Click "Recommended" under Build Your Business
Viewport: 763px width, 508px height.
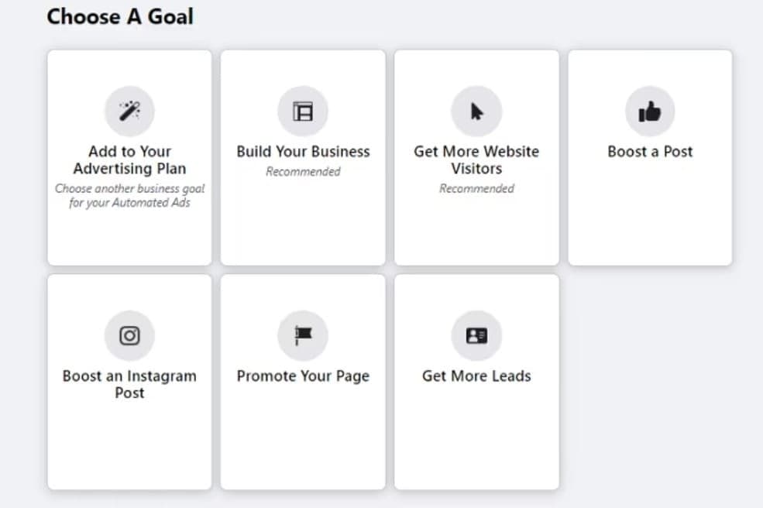click(x=303, y=172)
